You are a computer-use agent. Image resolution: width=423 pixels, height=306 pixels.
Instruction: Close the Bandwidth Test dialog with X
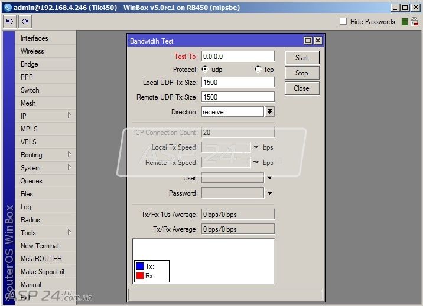coord(318,41)
